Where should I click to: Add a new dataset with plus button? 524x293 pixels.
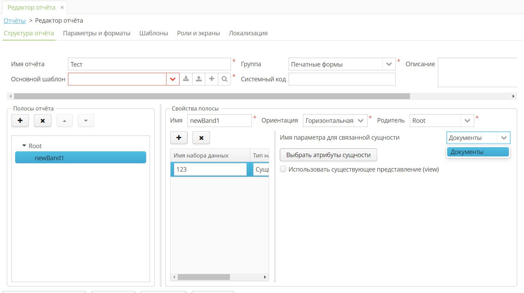coord(179,138)
